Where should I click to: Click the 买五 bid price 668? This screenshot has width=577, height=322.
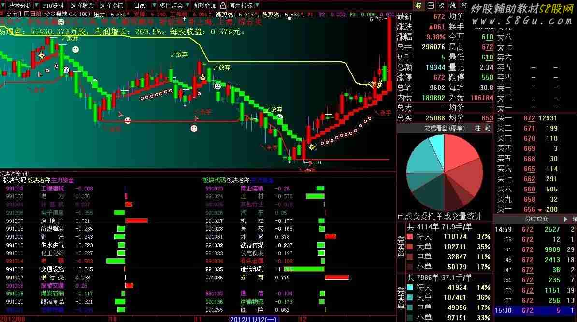[x=530, y=159]
